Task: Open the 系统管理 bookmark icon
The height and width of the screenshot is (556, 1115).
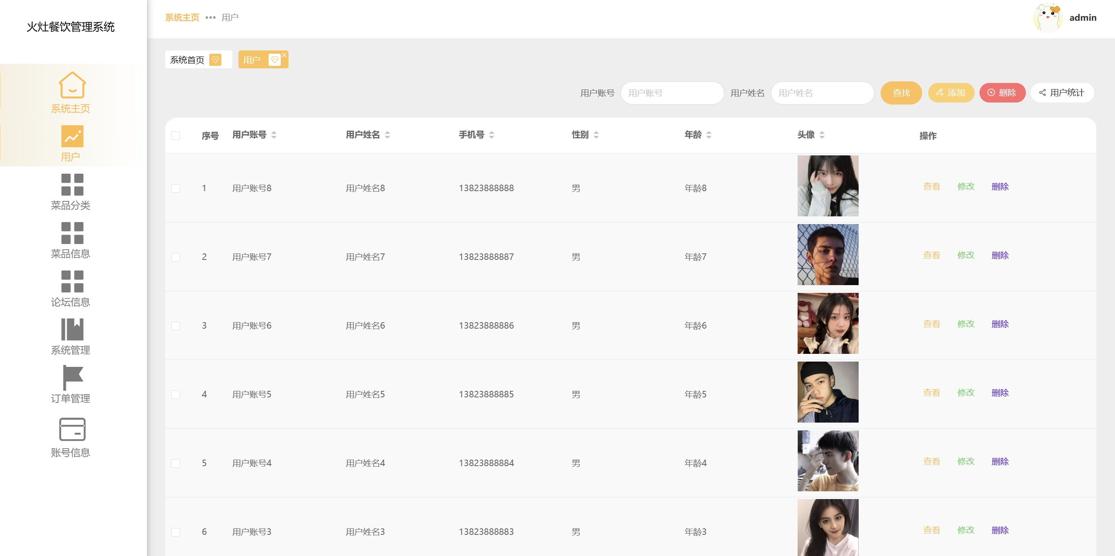Action: (72, 330)
